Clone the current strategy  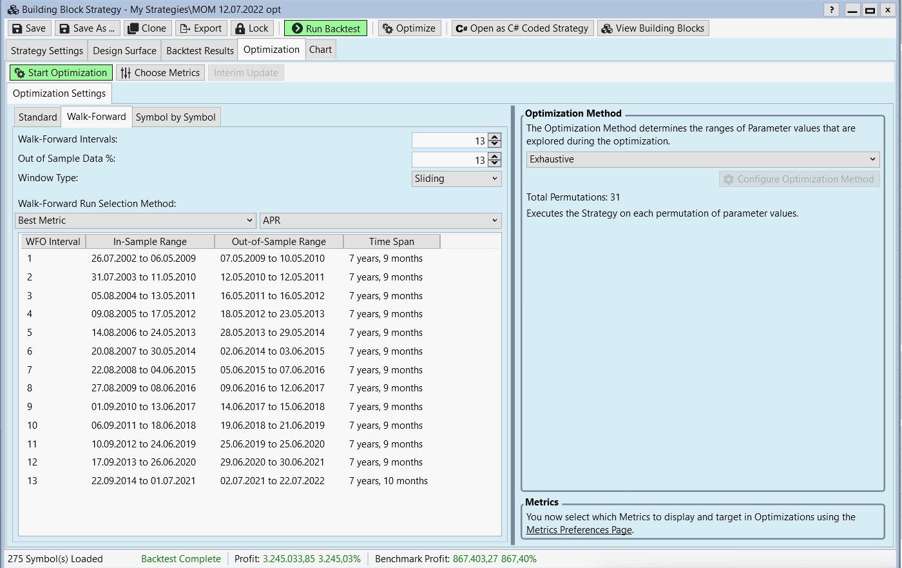click(x=148, y=28)
